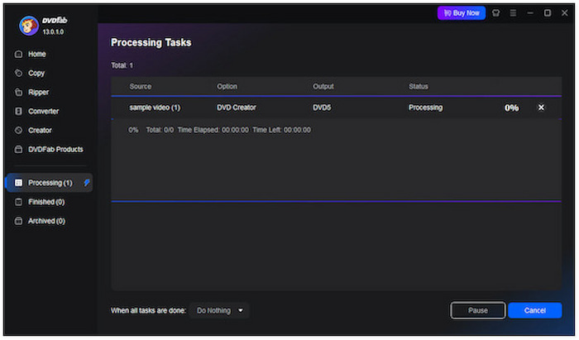Open the hamburger main menu
The width and height of the screenshot is (579, 340).
click(513, 13)
